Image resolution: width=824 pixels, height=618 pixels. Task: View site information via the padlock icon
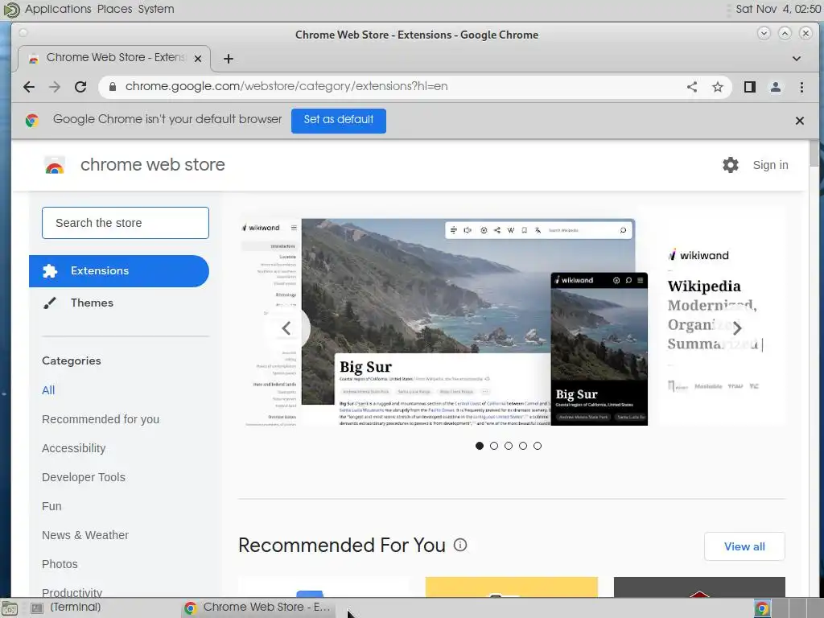(x=112, y=87)
